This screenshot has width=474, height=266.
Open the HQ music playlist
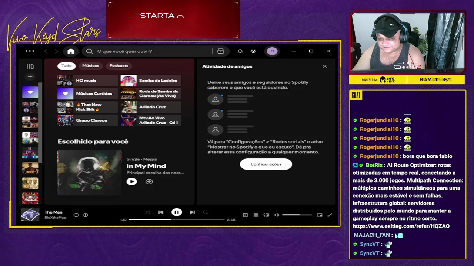(x=87, y=81)
